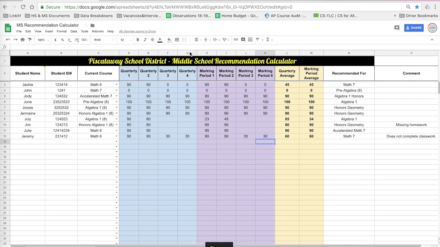Viewport: 440px width, 247px height.
Task: Create a filter
Action: (257, 40)
